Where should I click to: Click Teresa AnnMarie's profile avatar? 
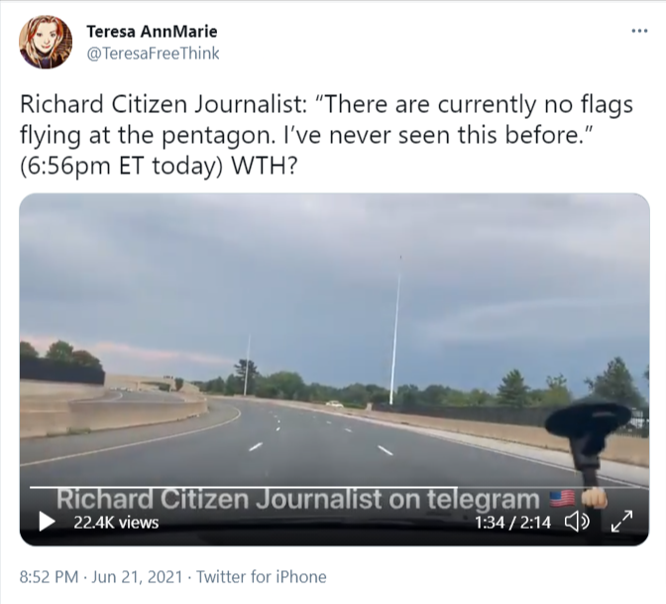point(46,42)
